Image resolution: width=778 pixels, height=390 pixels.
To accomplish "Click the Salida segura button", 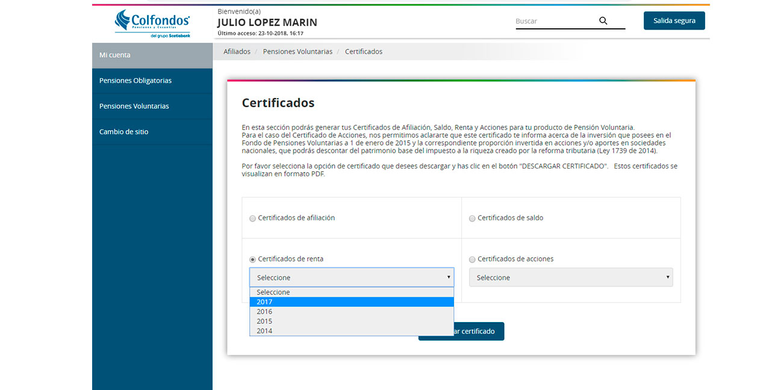I will (674, 20).
